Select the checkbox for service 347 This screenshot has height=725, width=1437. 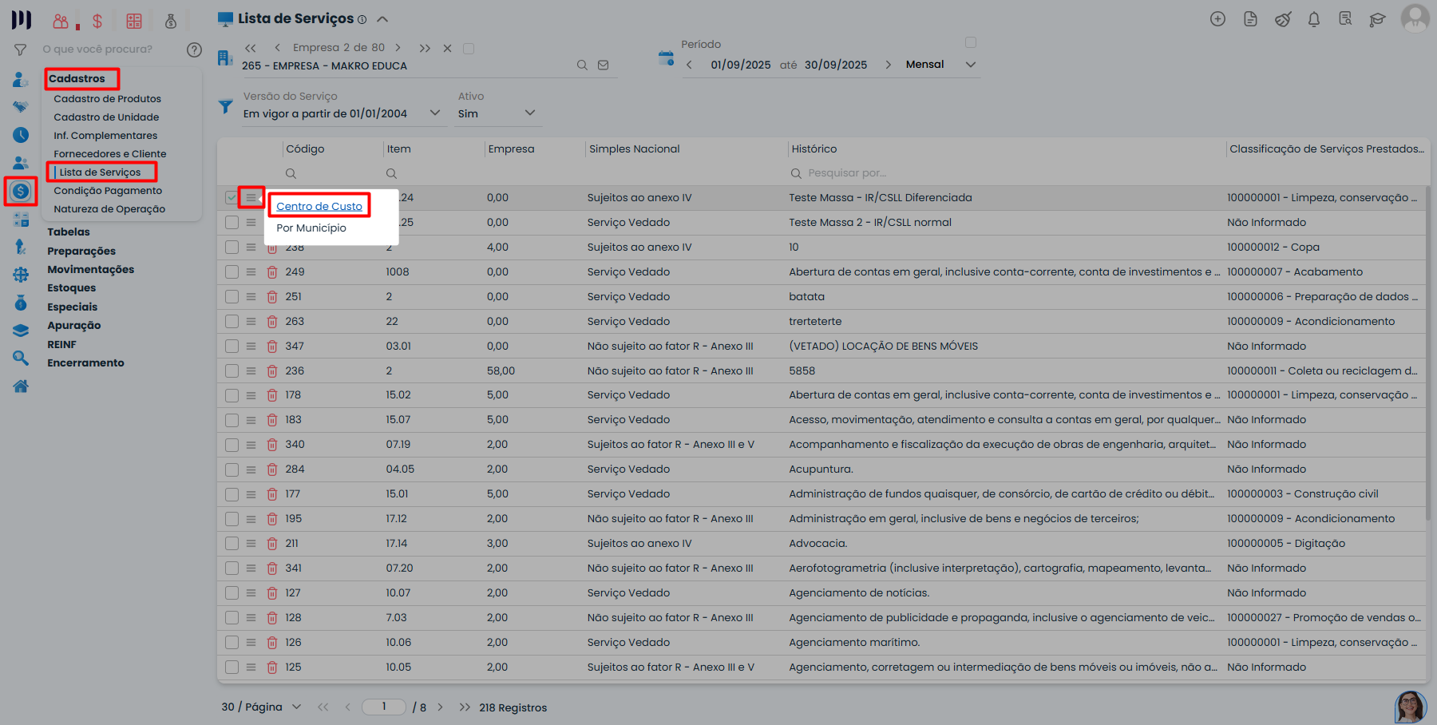(x=232, y=347)
